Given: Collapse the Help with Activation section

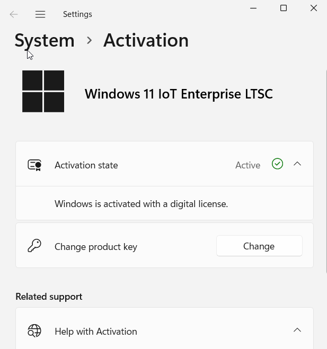Looking at the screenshot, I should click(297, 330).
